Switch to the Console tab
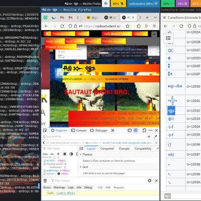Screen dimensions: 201x201 click(x=79, y=131)
